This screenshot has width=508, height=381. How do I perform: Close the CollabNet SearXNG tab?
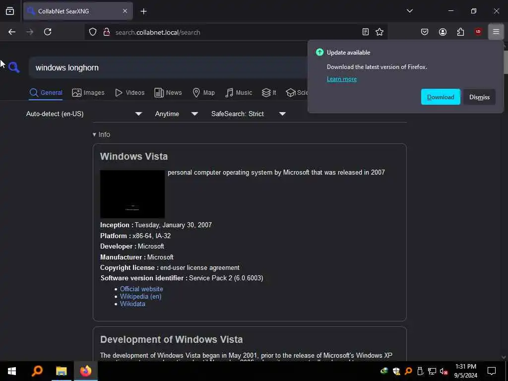click(125, 11)
